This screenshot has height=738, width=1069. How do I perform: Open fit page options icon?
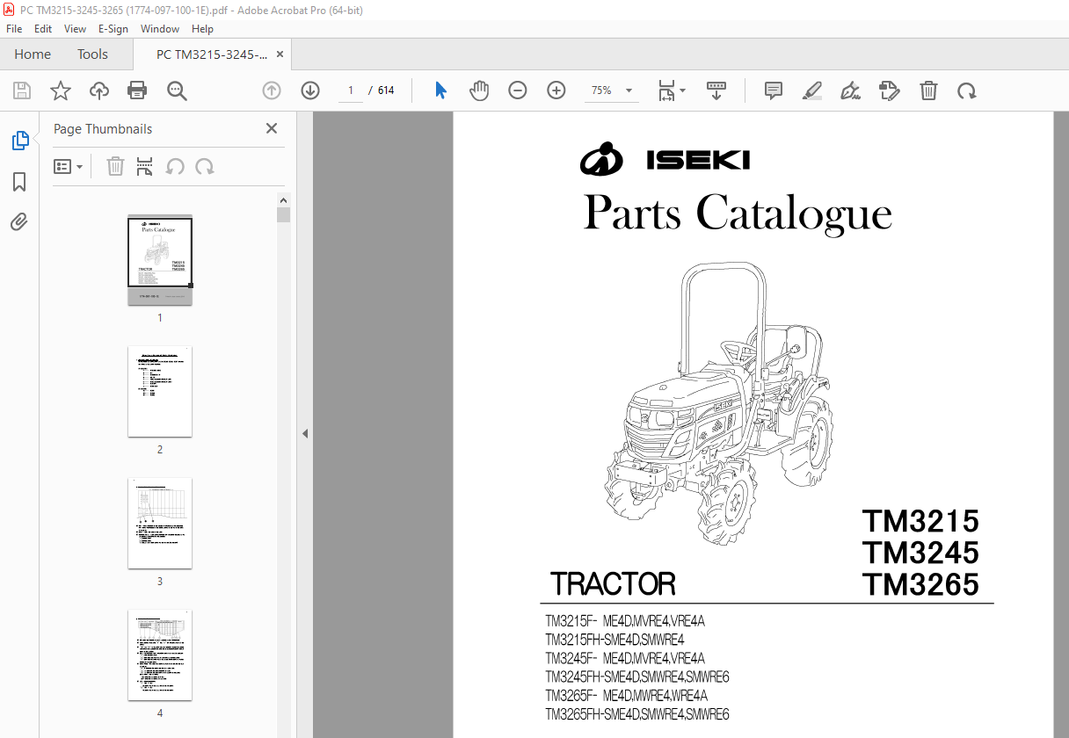click(x=672, y=90)
